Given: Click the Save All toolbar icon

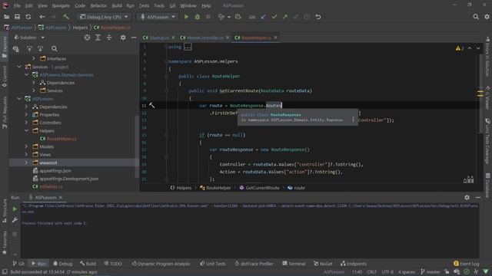Looking at the screenshot, I should click(x=17, y=17).
